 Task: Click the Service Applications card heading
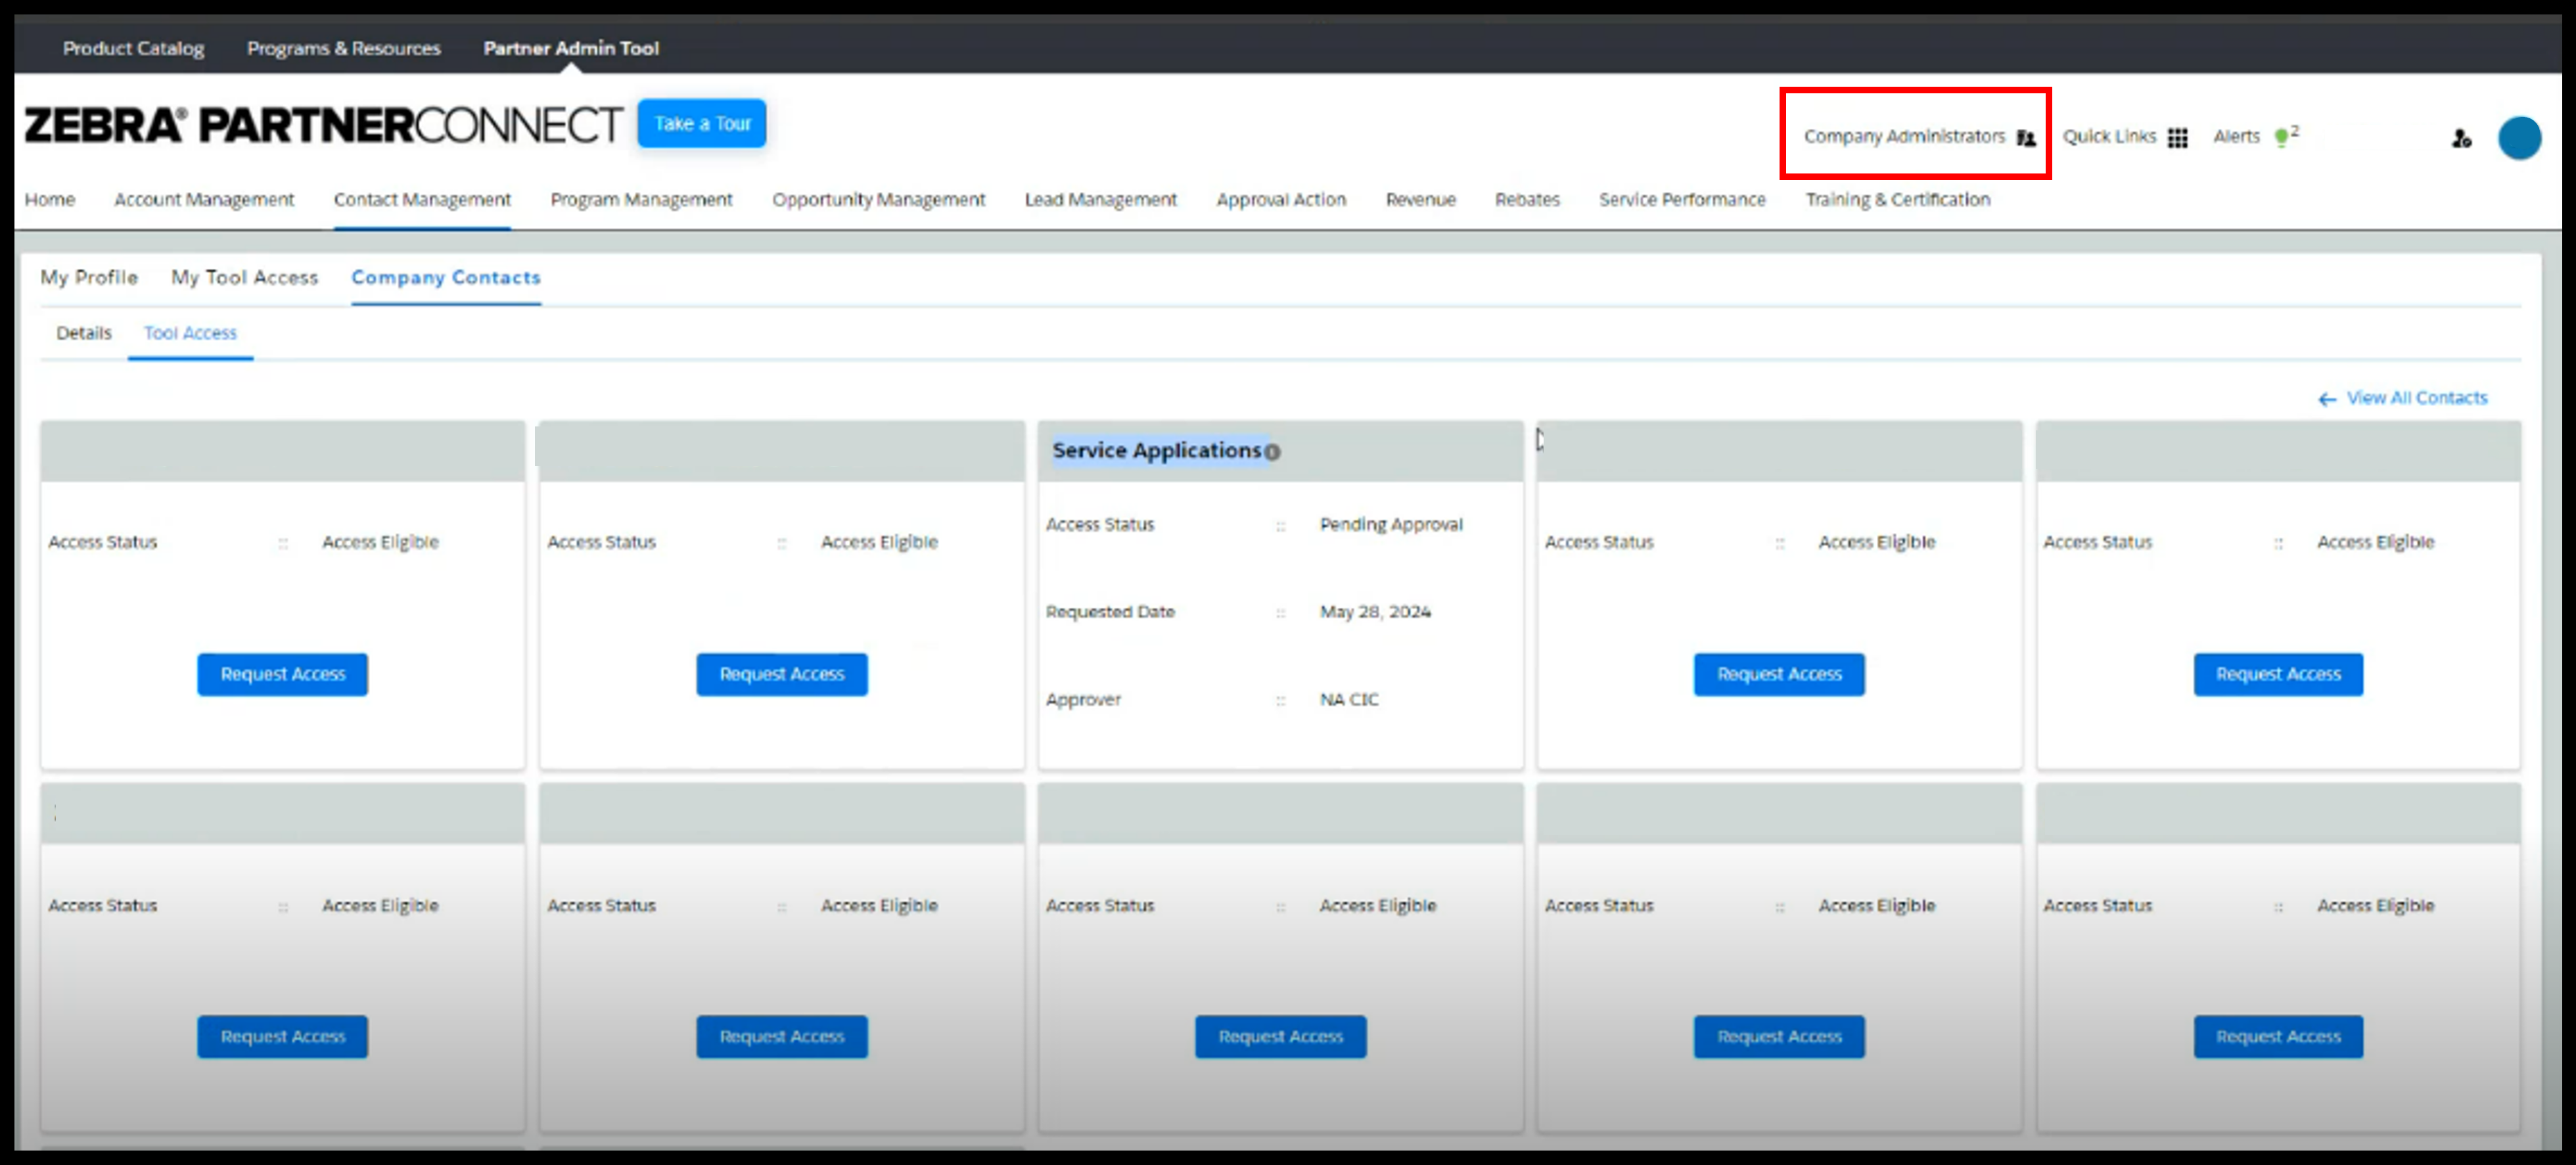pyautogui.click(x=1156, y=450)
